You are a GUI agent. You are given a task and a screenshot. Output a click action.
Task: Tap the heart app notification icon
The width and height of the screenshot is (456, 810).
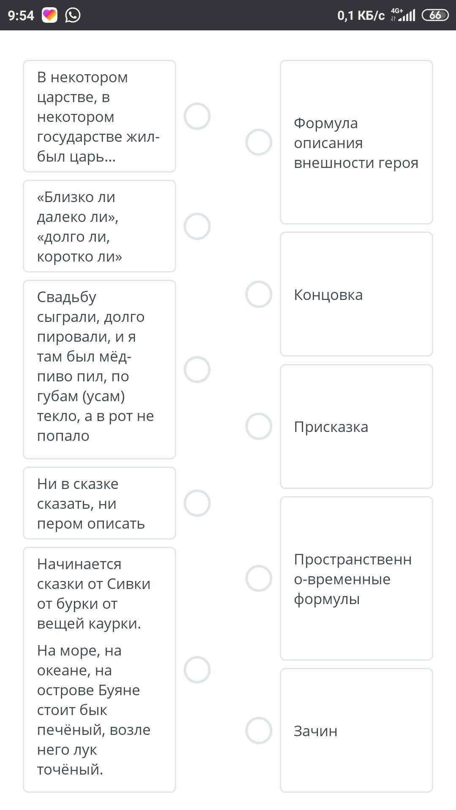tap(49, 15)
